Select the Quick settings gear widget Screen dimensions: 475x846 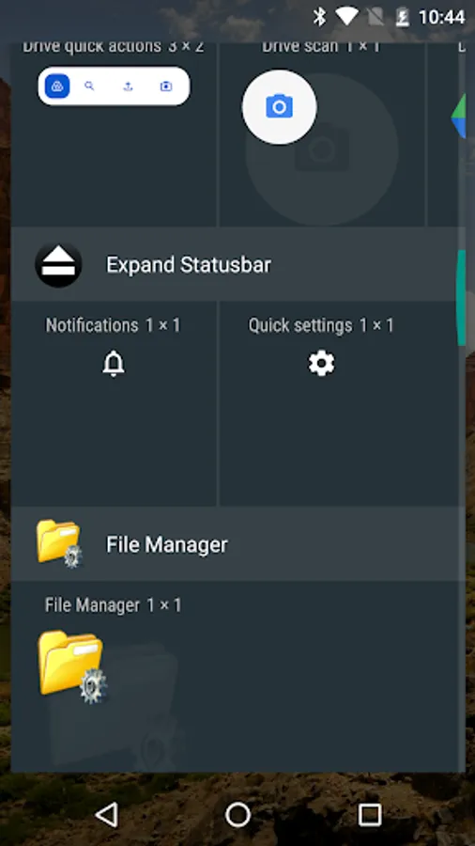click(321, 364)
